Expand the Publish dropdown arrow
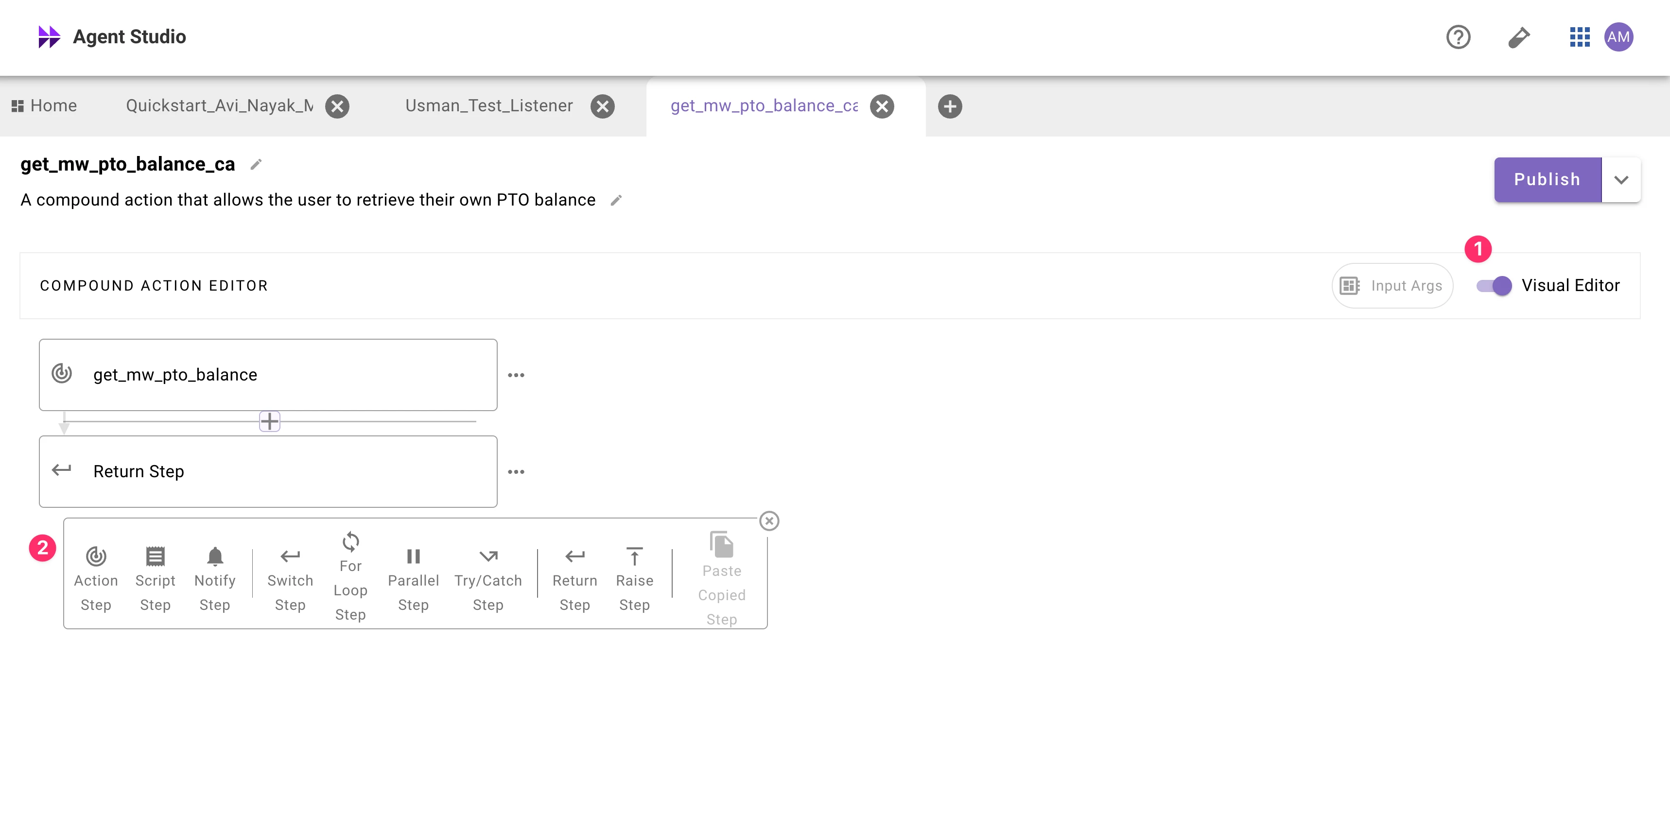The width and height of the screenshot is (1670, 830). [x=1621, y=180]
